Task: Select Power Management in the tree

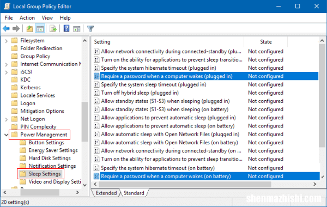Action: [x=44, y=135]
